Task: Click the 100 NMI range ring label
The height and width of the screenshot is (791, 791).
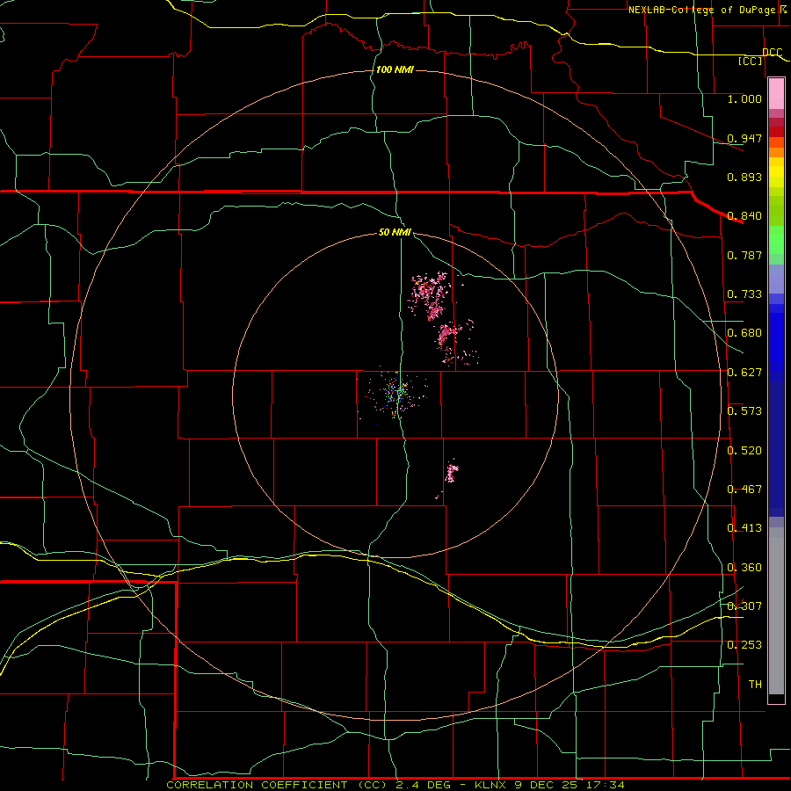Action: coord(395,69)
